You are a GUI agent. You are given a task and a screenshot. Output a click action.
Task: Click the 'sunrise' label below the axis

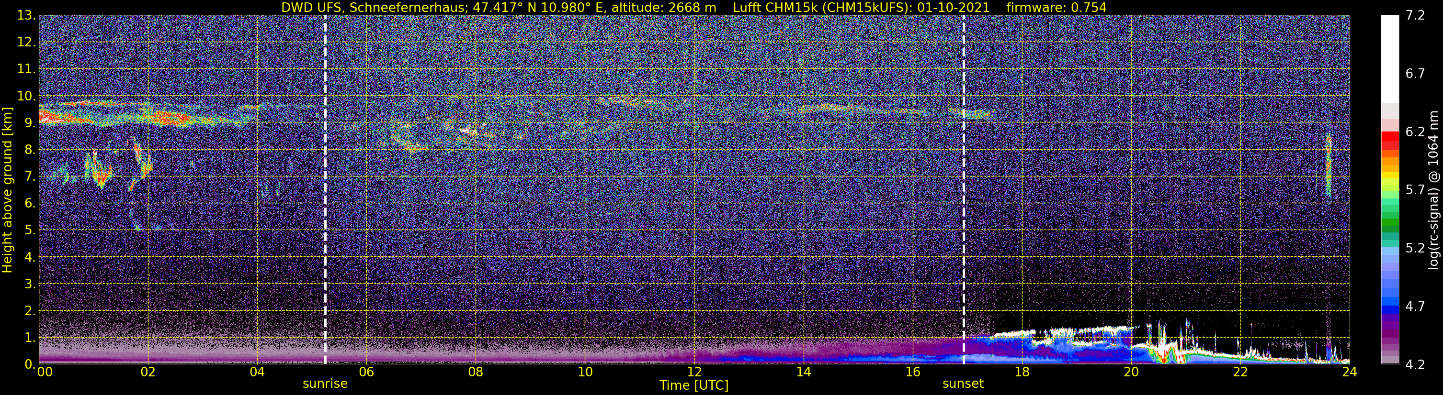pyautogui.click(x=325, y=384)
